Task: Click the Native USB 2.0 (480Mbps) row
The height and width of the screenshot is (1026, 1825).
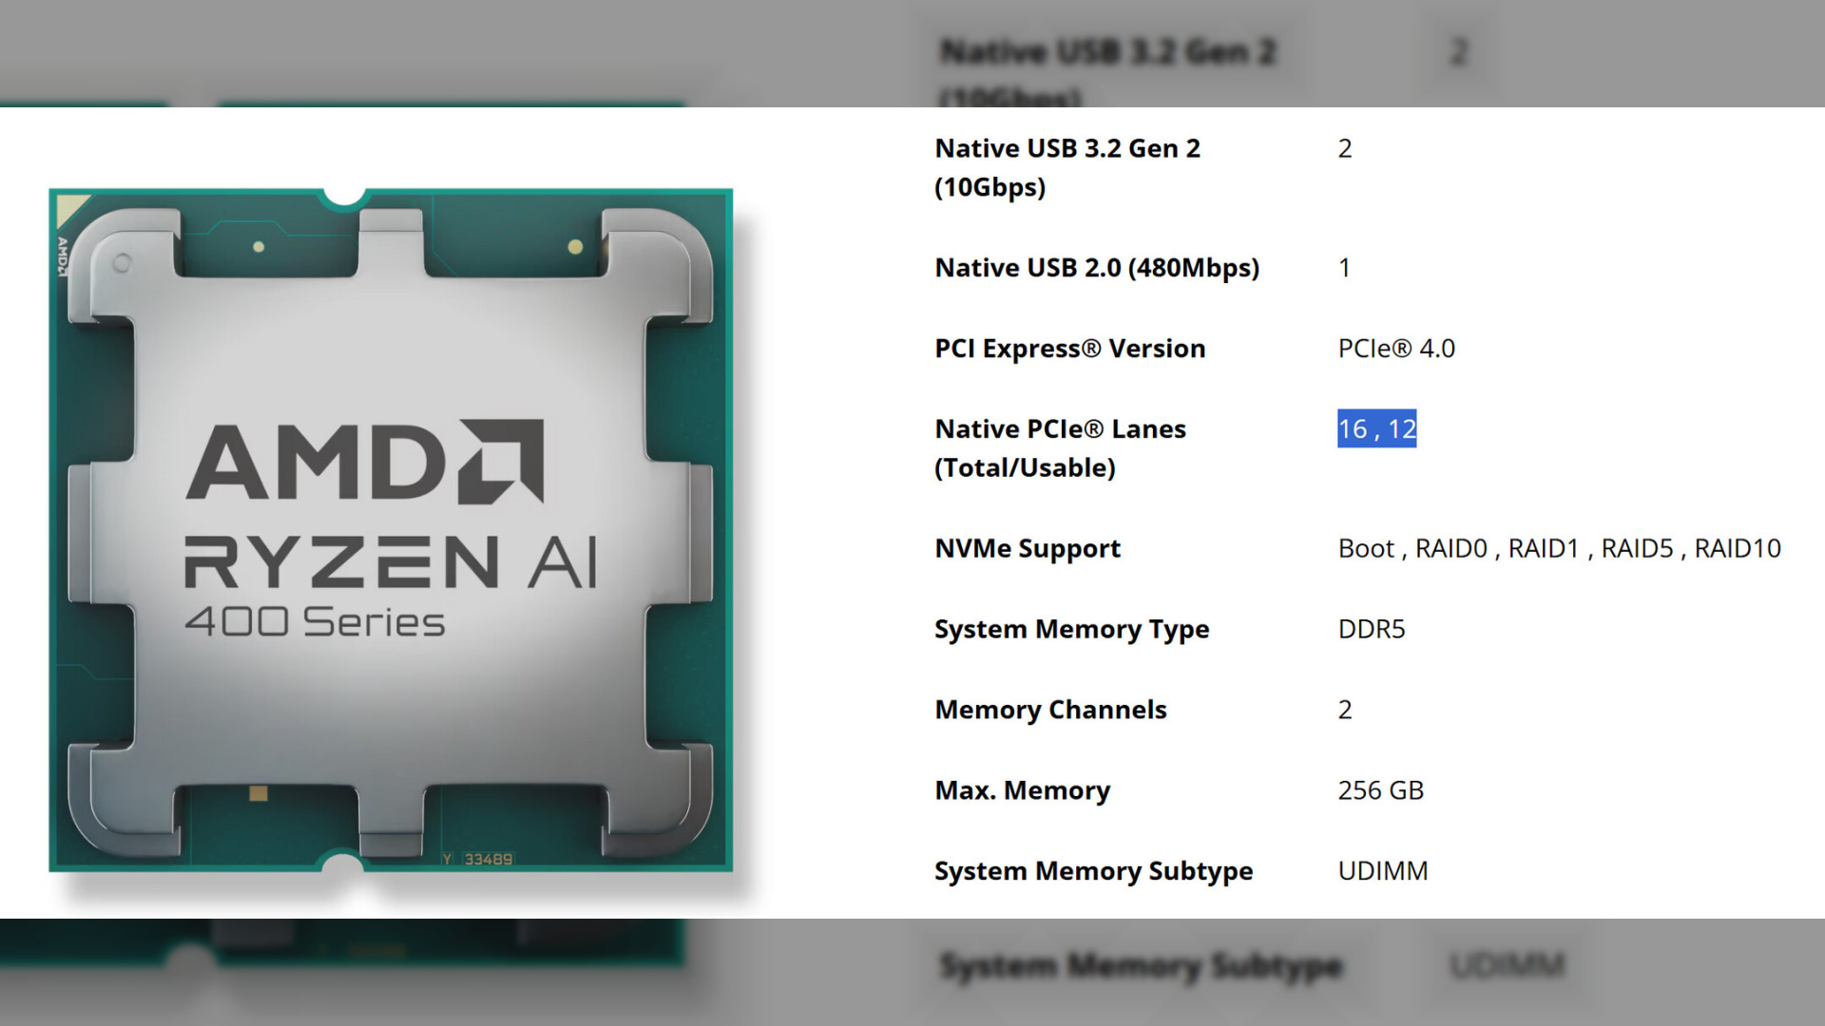Action: 1097,267
